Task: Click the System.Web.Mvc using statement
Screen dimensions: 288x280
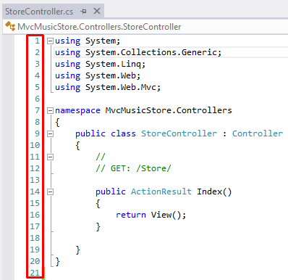Action: click(108, 87)
